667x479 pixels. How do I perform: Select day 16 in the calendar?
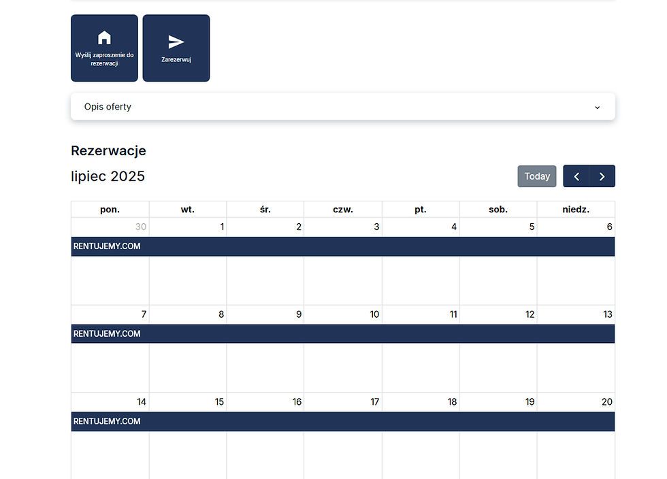pyautogui.click(x=297, y=402)
